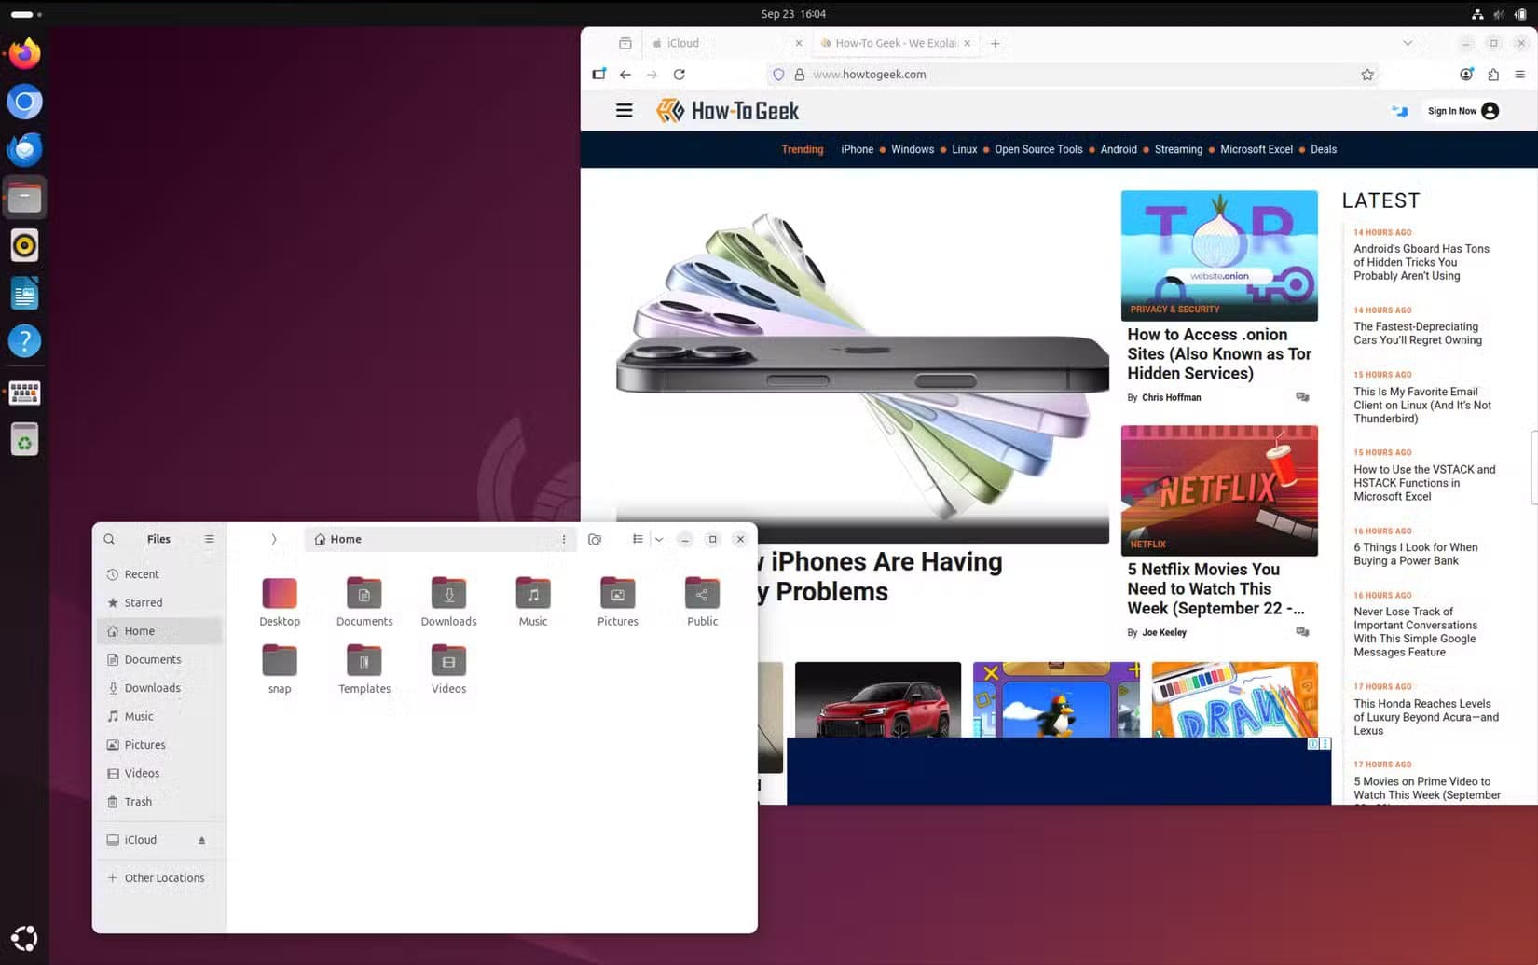
Task: Reload the How-To Geek page
Action: tap(680, 75)
